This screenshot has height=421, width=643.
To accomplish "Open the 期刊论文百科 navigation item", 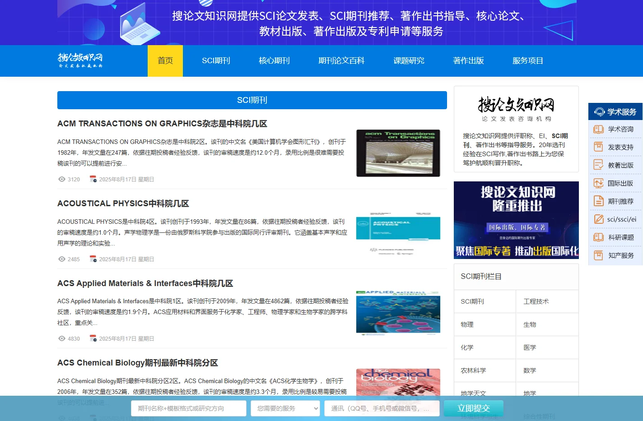I will pos(341,61).
